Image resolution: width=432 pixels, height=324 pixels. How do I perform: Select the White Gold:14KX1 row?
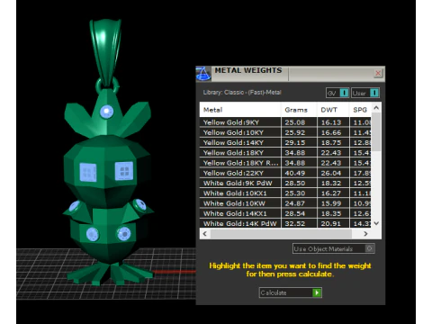click(x=285, y=213)
